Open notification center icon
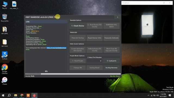 click(x=170, y=95)
